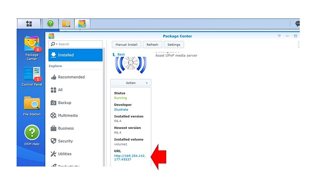The width and height of the screenshot is (313, 176).
Task: Click the back arrow icon
Action: coord(114,54)
